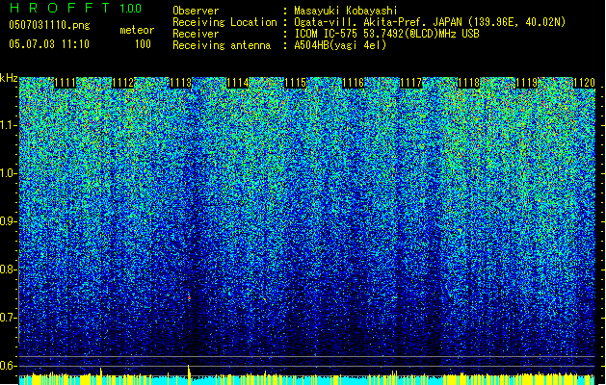The image size is (606, 385).
Task: Click the 0.8 kHz axis label
Action: pyautogui.click(x=8, y=269)
